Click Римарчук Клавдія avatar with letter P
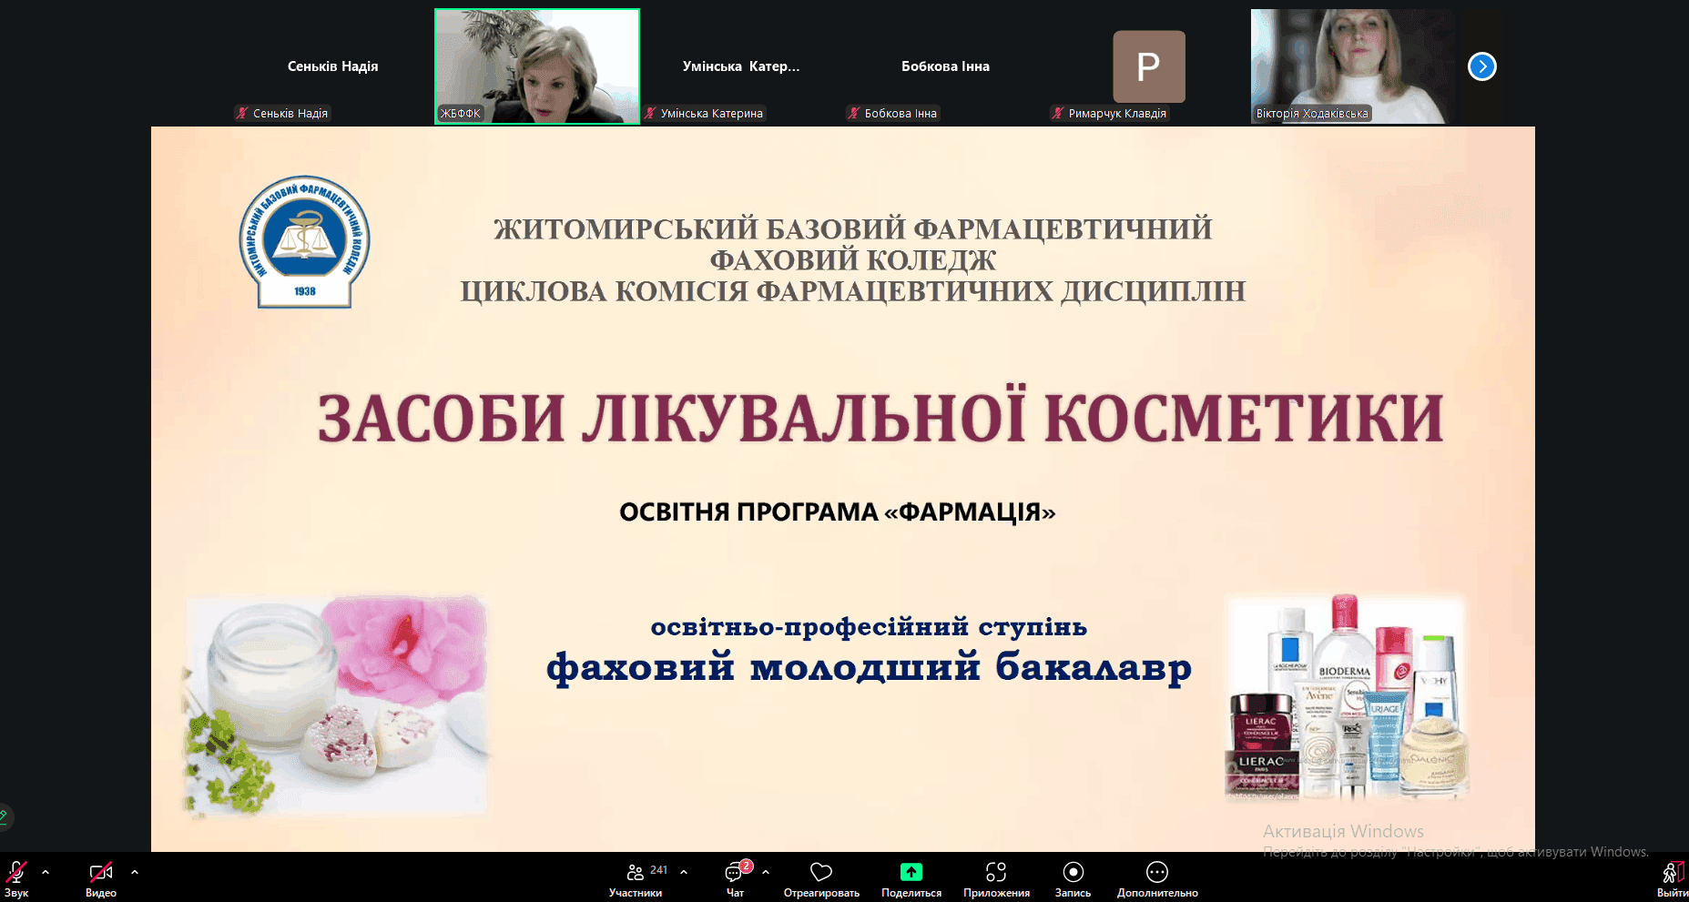Image resolution: width=1689 pixels, height=902 pixels. coord(1149,66)
